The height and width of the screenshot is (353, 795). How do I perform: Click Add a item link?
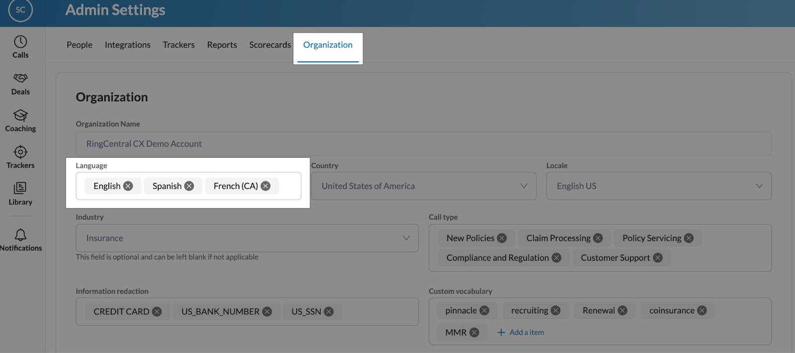(521, 332)
